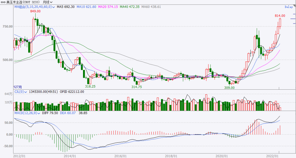This screenshot has width=296, height=158.
Task: Click the volume value 1345300.00(49:51)
Action: 43,92
